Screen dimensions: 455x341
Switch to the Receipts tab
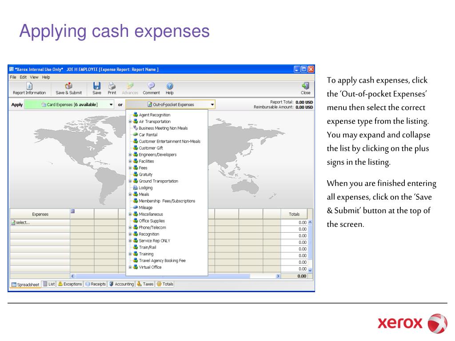(x=96, y=284)
